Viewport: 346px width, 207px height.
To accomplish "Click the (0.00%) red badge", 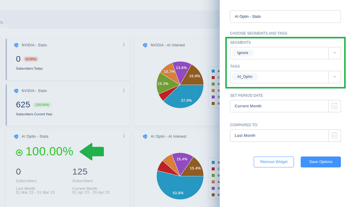I will point(31,59).
